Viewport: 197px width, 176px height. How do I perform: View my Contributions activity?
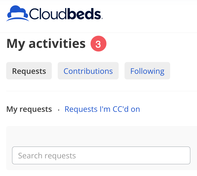click(x=88, y=71)
